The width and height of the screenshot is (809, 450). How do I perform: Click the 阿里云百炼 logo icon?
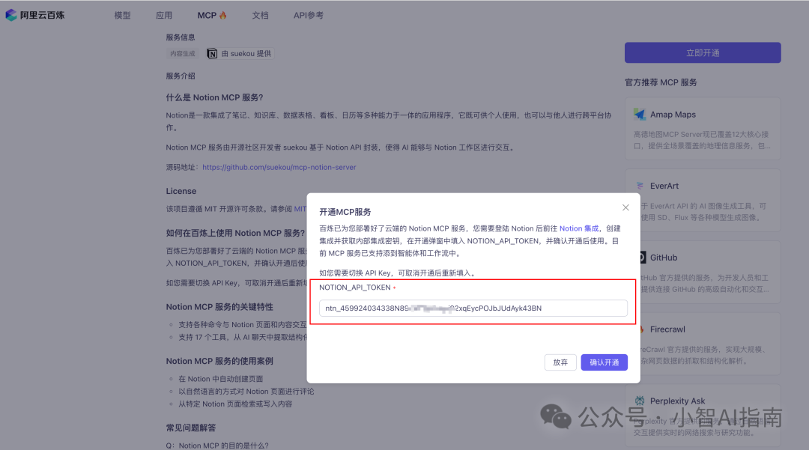10,14
